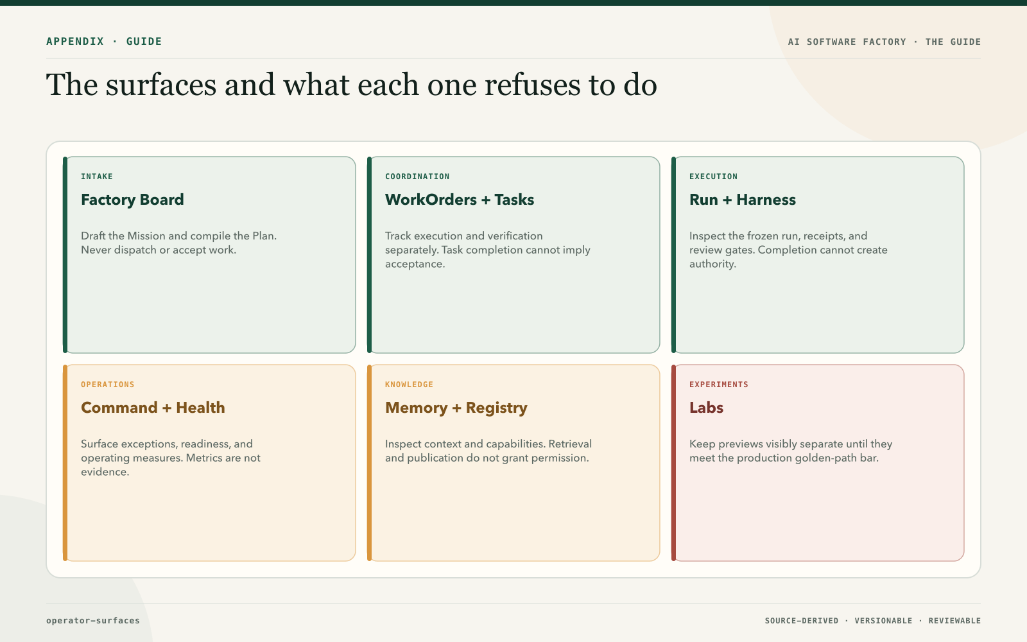Click the "OPERATIONS" category label
Viewport: 1027px width, 642px height.
[108, 385]
